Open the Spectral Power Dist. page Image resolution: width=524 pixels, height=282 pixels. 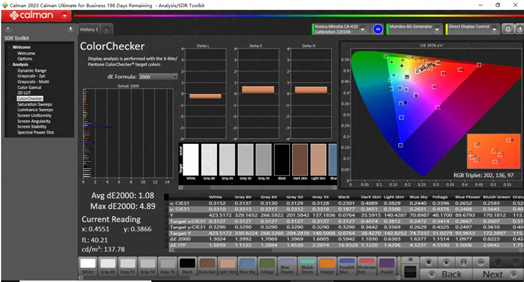[x=36, y=132]
